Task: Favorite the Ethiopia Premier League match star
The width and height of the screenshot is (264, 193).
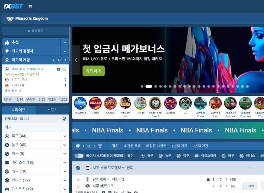Action: [x=64, y=69]
